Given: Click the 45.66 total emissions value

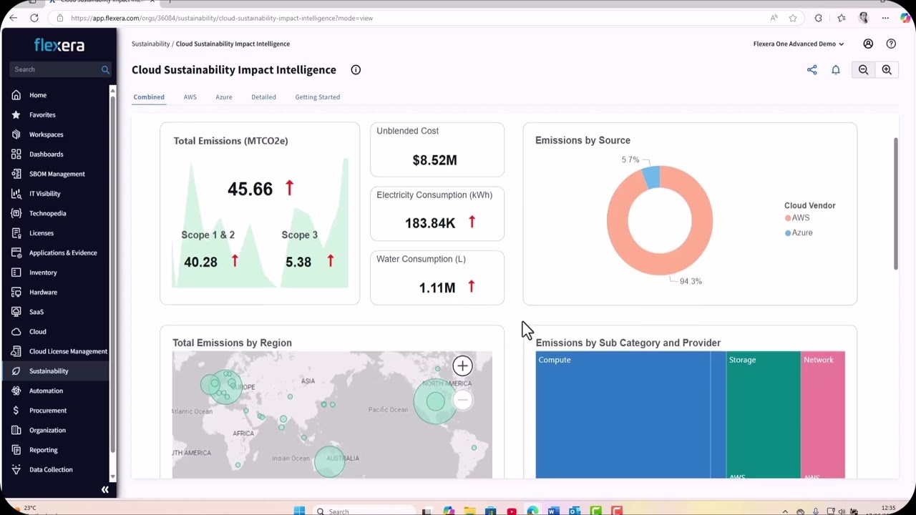Looking at the screenshot, I should pyautogui.click(x=250, y=189).
